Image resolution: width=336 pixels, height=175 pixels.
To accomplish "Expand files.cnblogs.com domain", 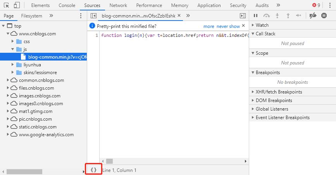I will pos(8,88).
